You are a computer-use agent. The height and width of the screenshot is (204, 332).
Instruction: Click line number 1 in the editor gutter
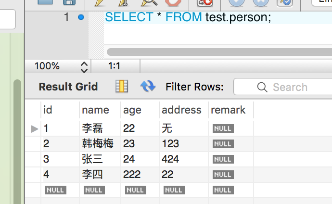pyautogui.click(x=66, y=17)
